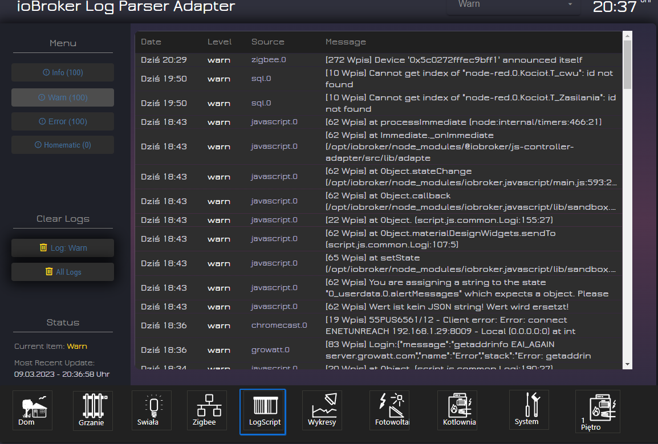Click the Source column header
This screenshot has width=658, height=444.
pos(268,42)
